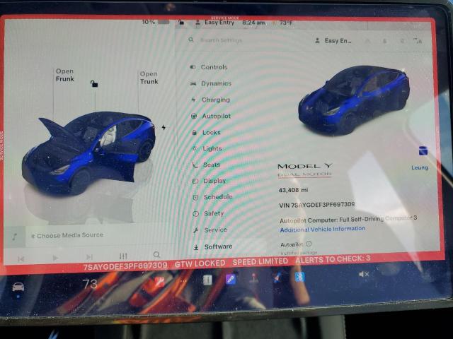This screenshot has height=339, width=453.
Task: Tap the music note media icon
Action: coord(14,237)
